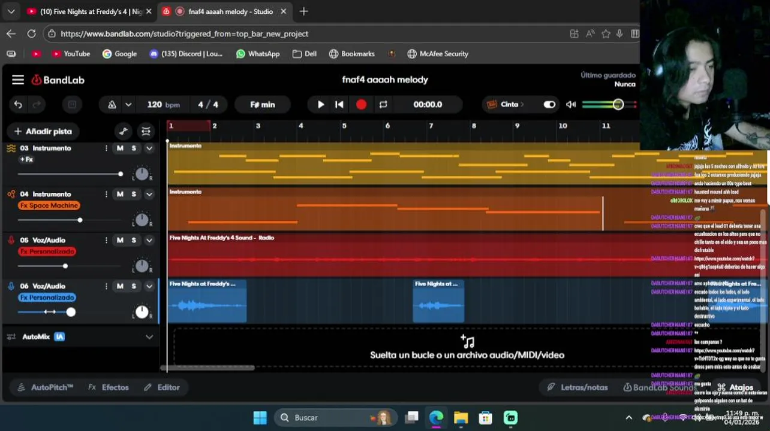Viewport: 770px width, 431px height.
Task: Select the first Five Nights audio clip on track 06
Action: coord(207,301)
